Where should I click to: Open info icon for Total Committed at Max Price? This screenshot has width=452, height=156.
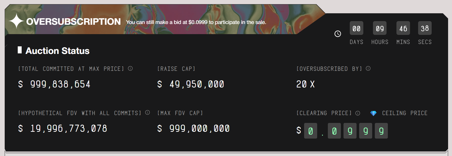coord(130,68)
